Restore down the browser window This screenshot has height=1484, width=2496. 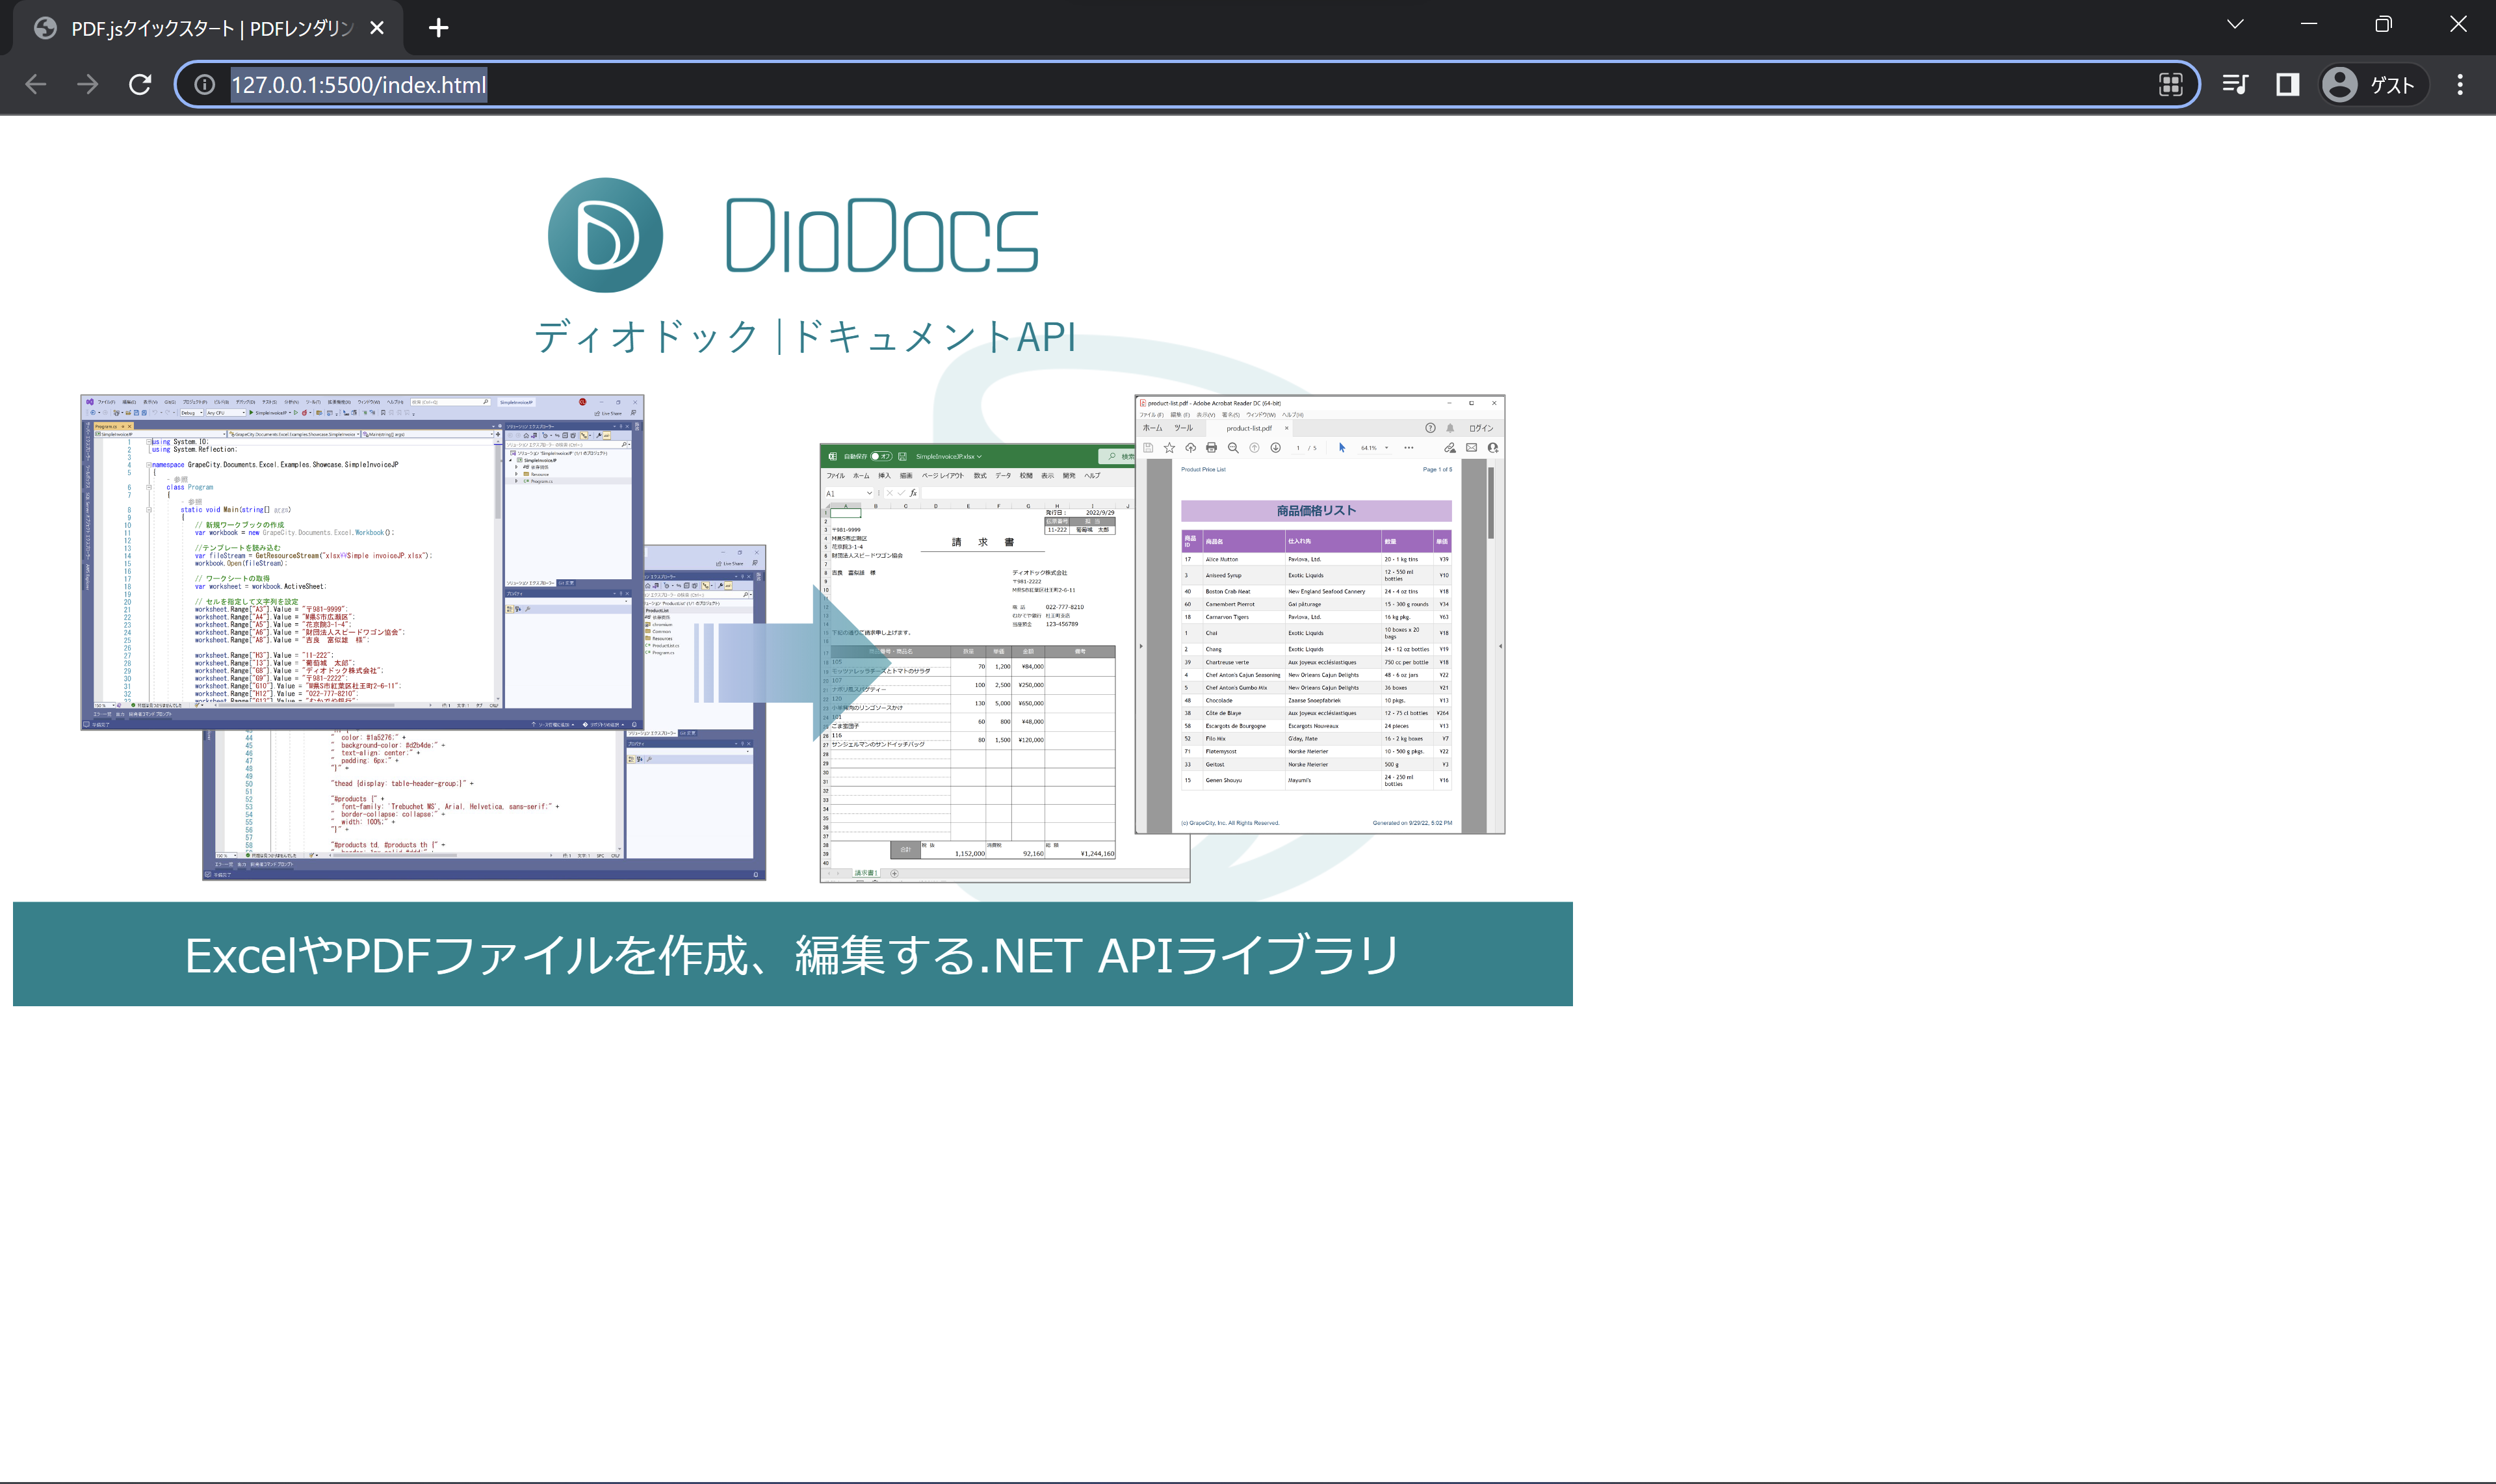click(2384, 24)
